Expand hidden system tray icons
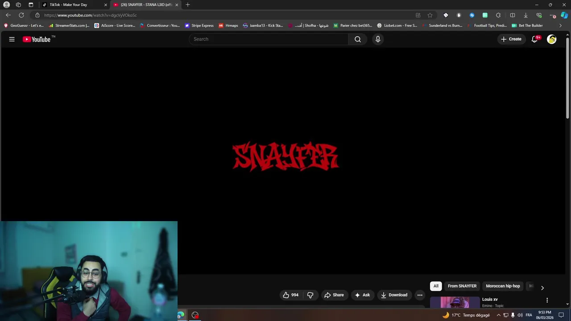The image size is (571, 321). pyautogui.click(x=499, y=315)
